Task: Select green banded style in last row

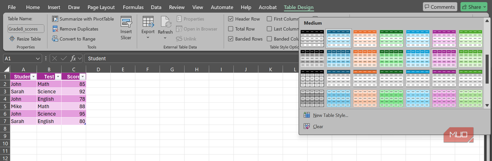Action: point(392,98)
